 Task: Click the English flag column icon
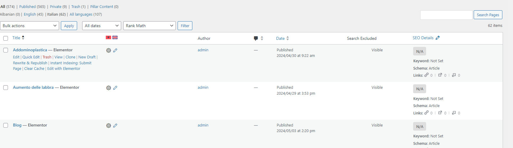(x=115, y=37)
